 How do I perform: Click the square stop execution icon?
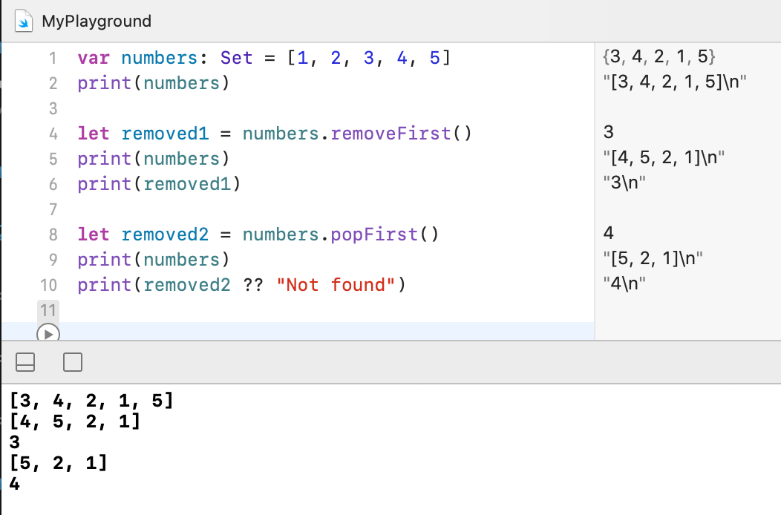coord(73,362)
